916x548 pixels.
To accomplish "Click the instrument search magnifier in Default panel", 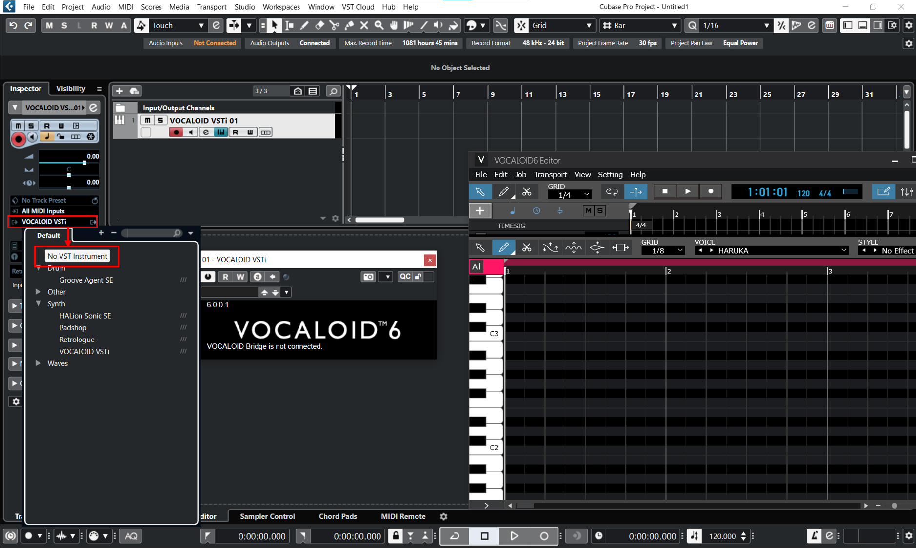I will [177, 233].
